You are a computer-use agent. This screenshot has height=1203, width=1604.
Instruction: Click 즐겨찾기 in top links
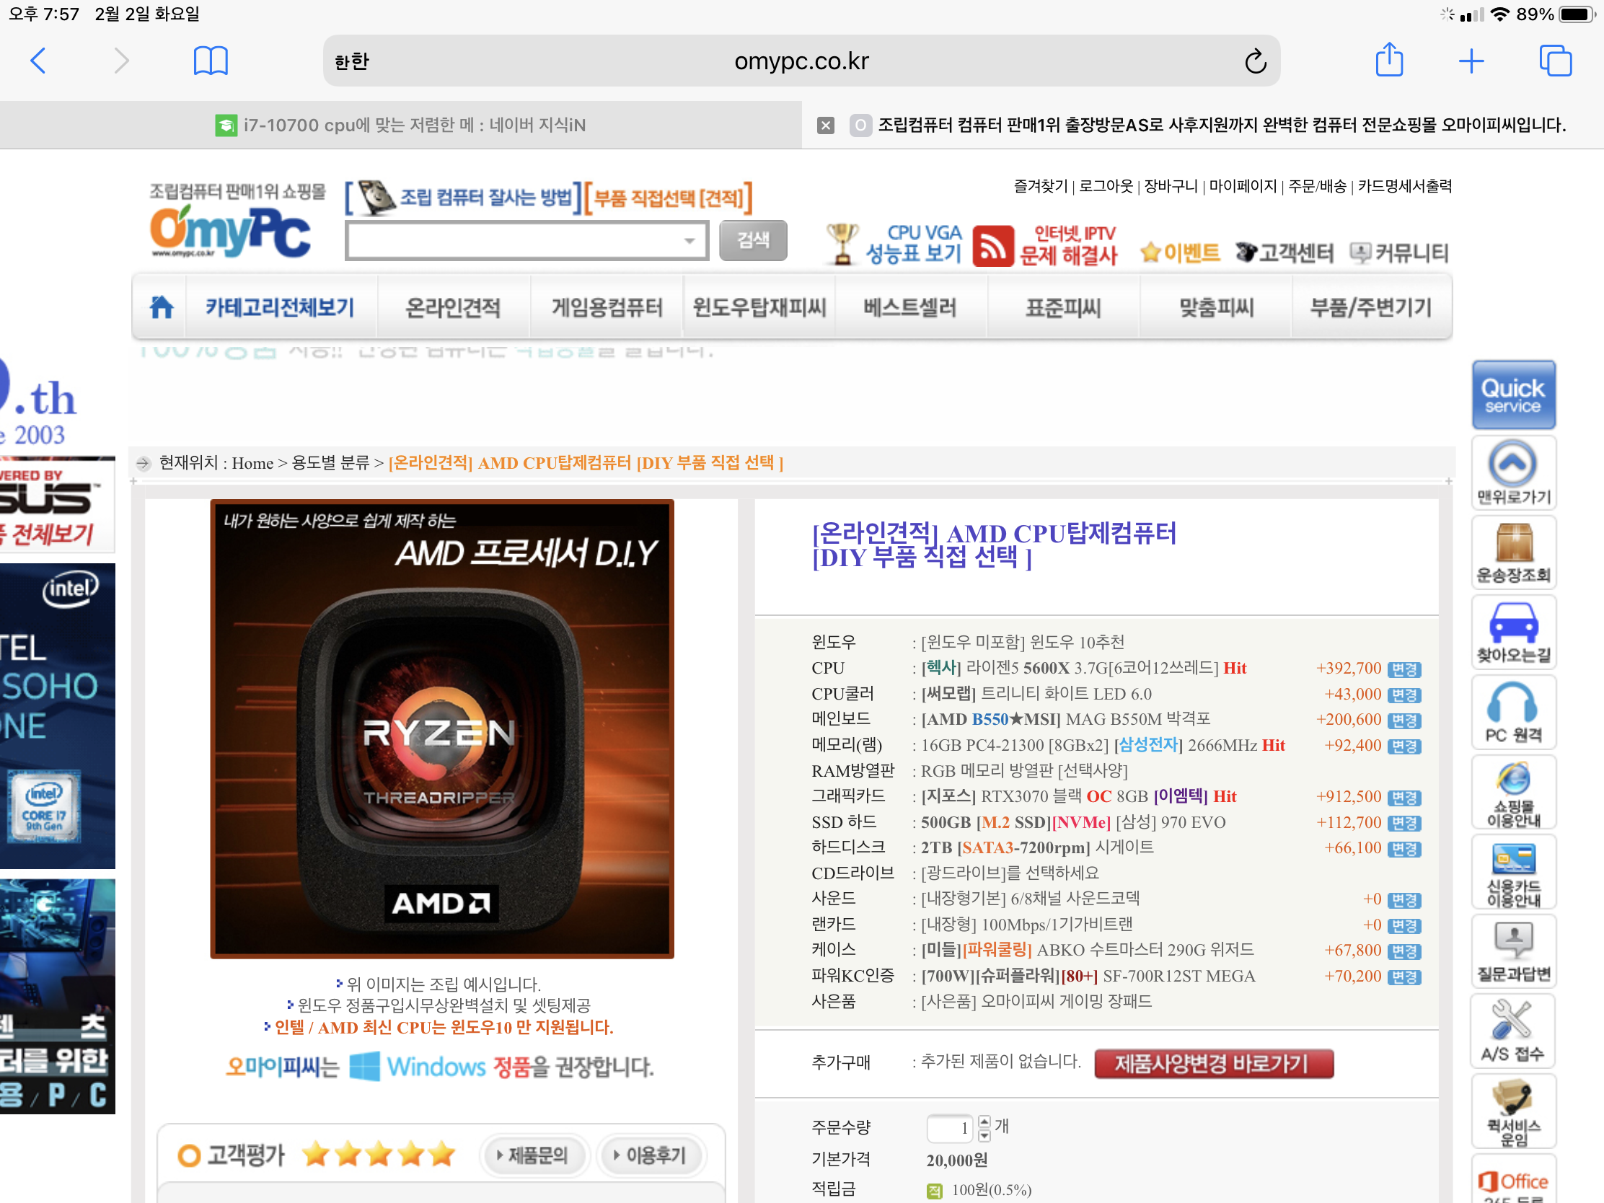[x=1041, y=186]
